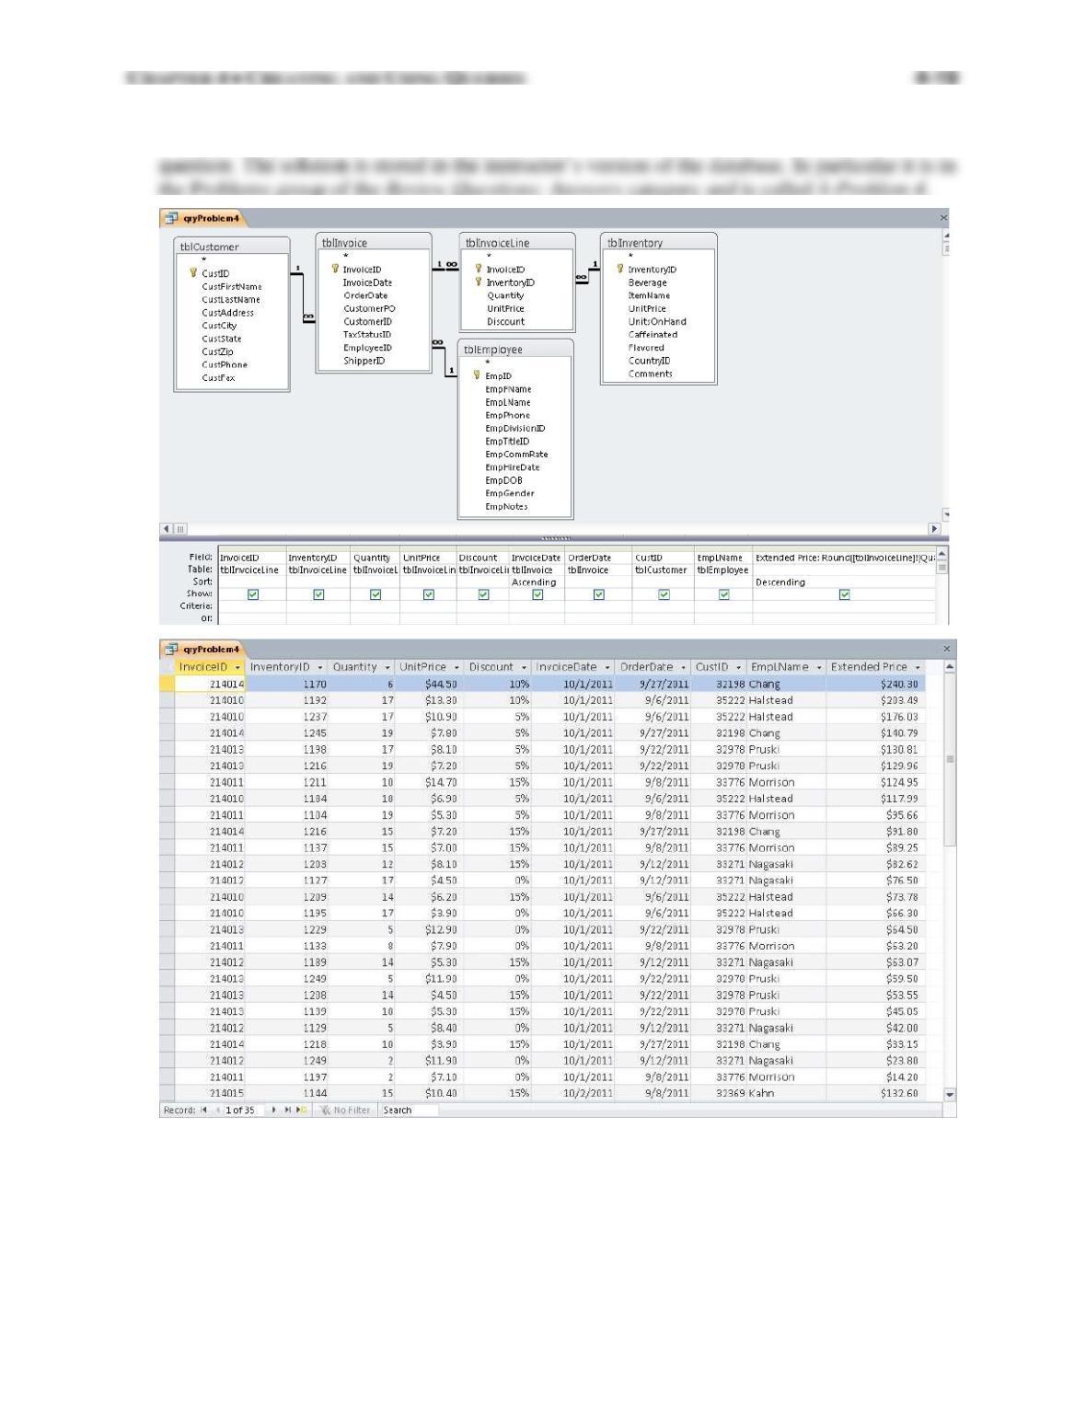Click the InvoiceID key icon in tblInvoiceLine

pos(479,269)
